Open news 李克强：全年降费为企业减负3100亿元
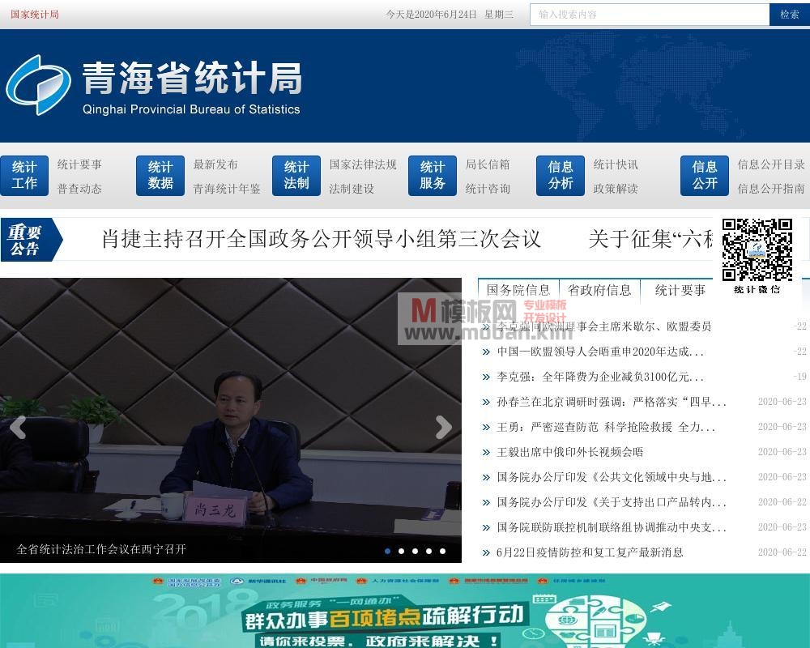Image resolution: width=810 pixels, height=648 pixels. pyautogui.click(x=600, y=377)
